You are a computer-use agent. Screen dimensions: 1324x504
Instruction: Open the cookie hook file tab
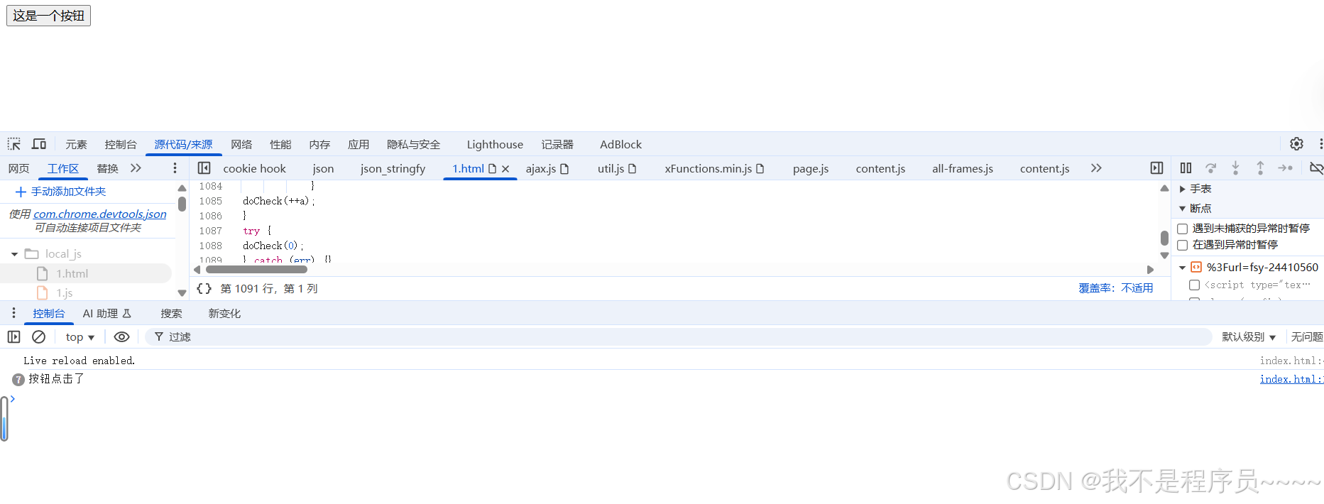pyautogui.click(x=254, y=168)
